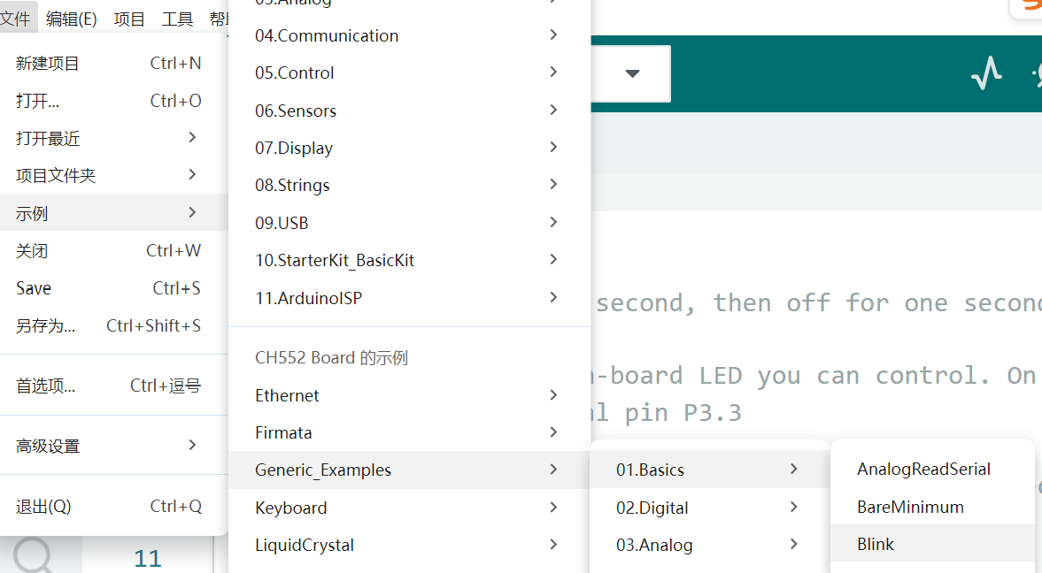Open the 工具 menu
The height and width of the screenshot is (573, 1042).
click(177, 19)
